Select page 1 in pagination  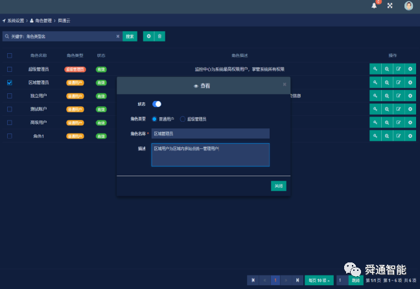275,281
